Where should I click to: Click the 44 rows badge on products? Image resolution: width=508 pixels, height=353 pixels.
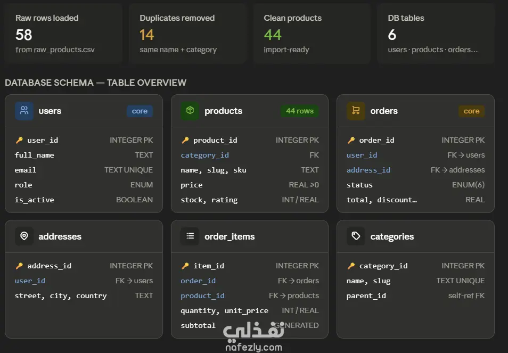(300, 111)
